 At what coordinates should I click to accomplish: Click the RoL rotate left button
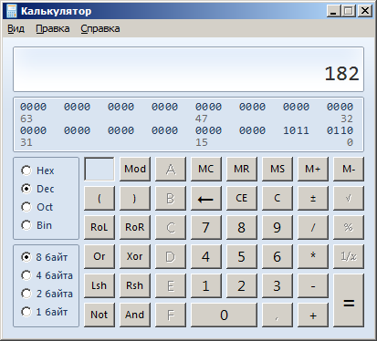tap(99, 227)
